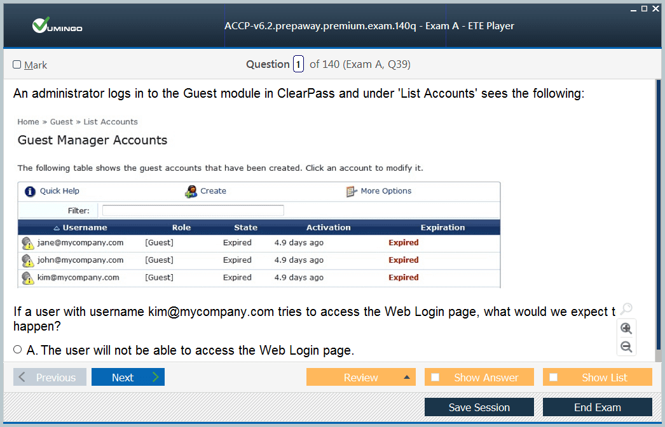The image size is (665, 427).
Task: Click the More Options link
Action: tap(386, 191)
